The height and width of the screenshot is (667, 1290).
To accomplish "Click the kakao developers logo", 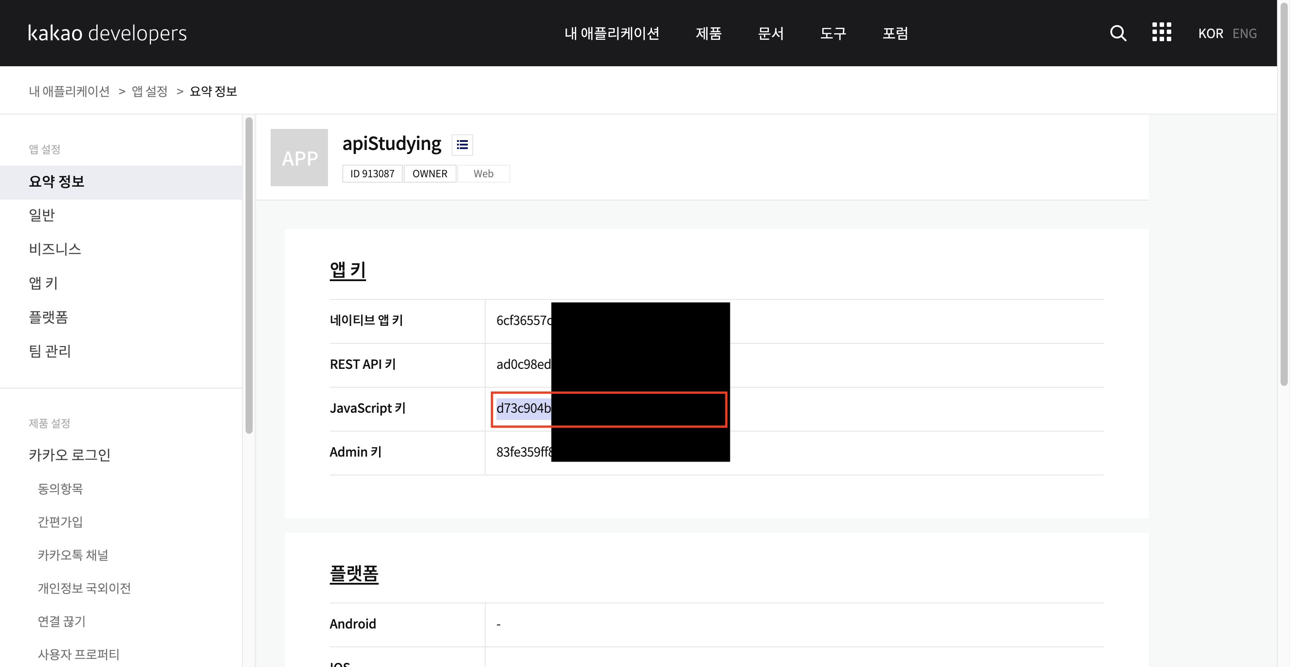I will (107, 33).
